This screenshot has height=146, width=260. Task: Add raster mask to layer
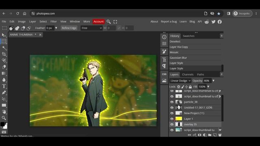199,135
